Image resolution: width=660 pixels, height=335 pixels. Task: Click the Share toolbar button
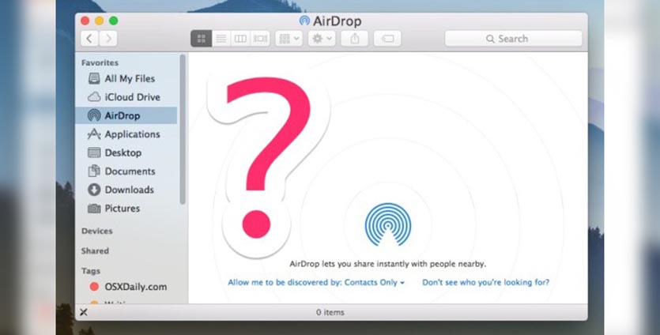point(354,39)
